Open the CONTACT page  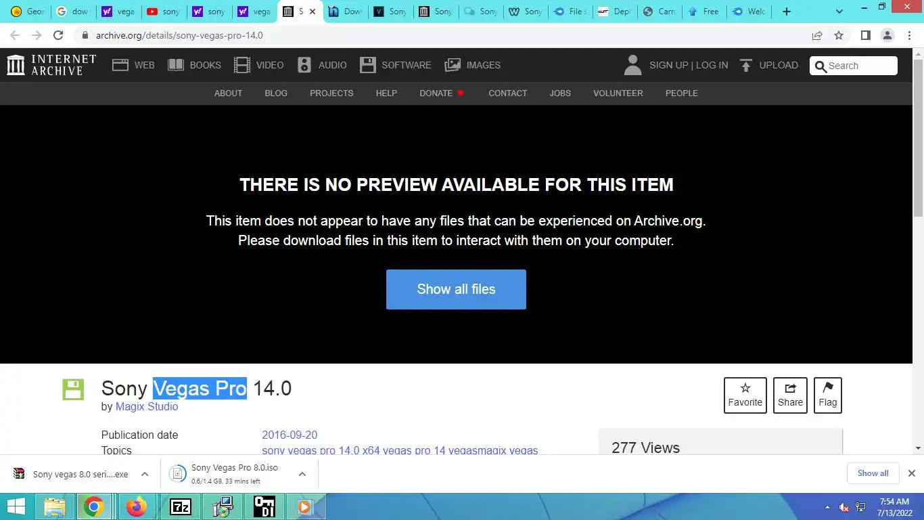(x=507, y=93)
